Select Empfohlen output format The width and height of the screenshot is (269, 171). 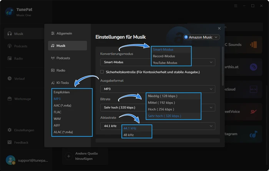72,92
